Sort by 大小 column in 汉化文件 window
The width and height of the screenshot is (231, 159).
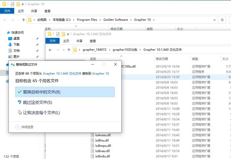pos(225,59)
